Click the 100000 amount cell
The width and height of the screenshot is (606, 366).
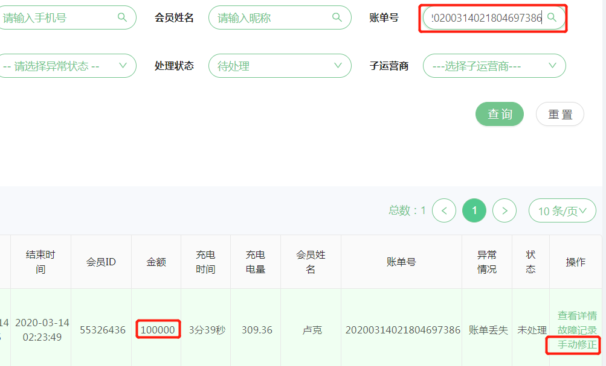tap(158, 330)
